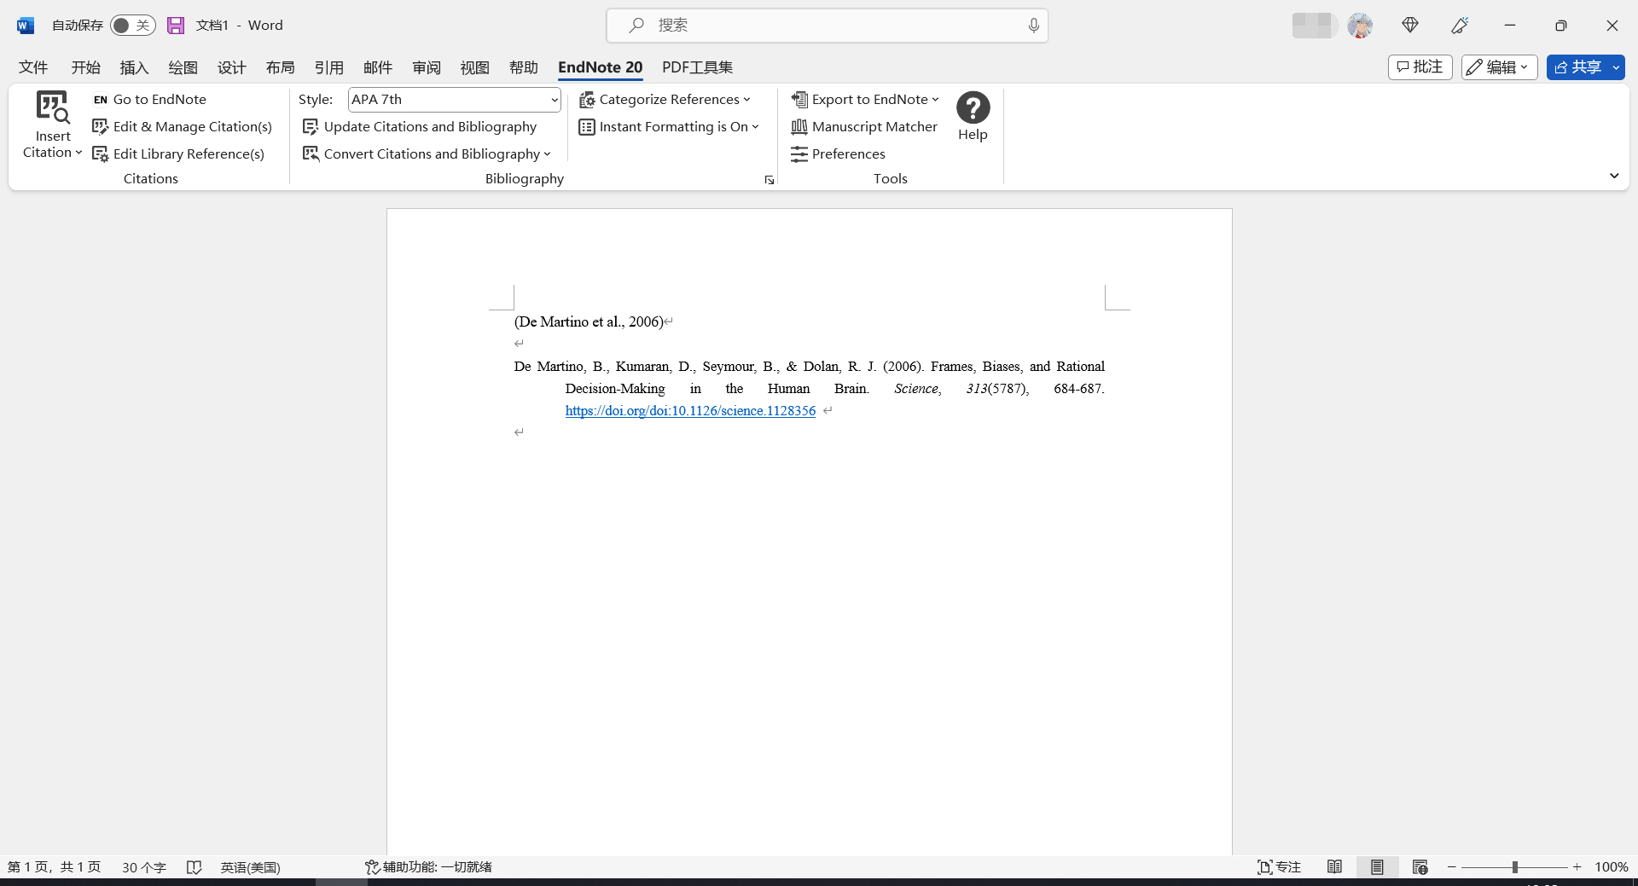Switch to the 开始 Home tab
Screen dimensions: 1638x886
pos(85,67)
